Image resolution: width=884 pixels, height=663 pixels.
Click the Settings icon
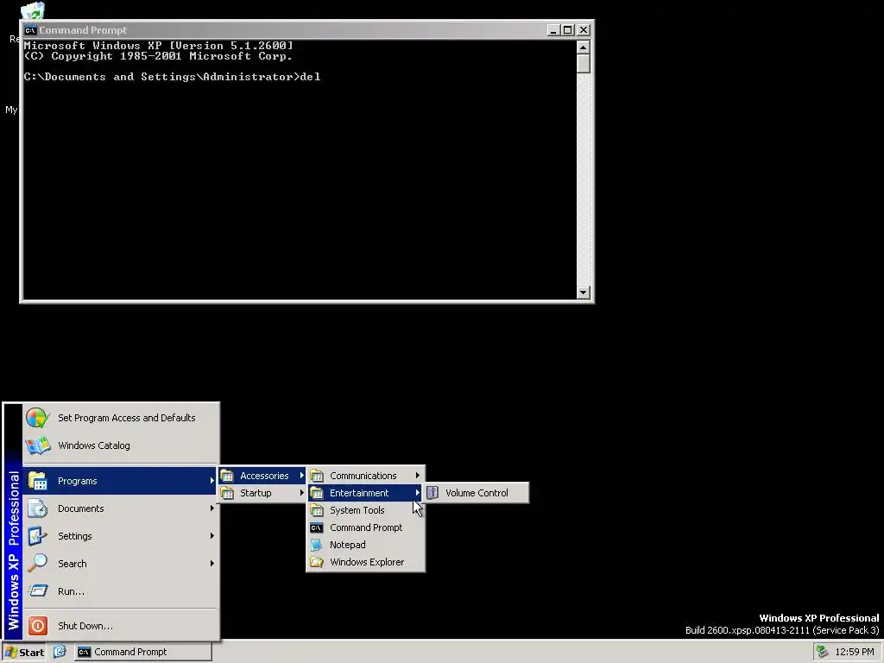pyautogui.click(x=37, y=536)
